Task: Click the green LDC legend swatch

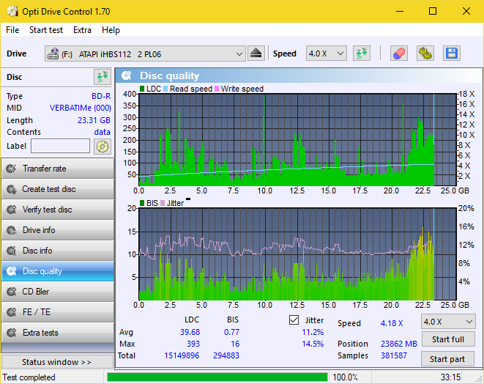Action: point(142,89)
